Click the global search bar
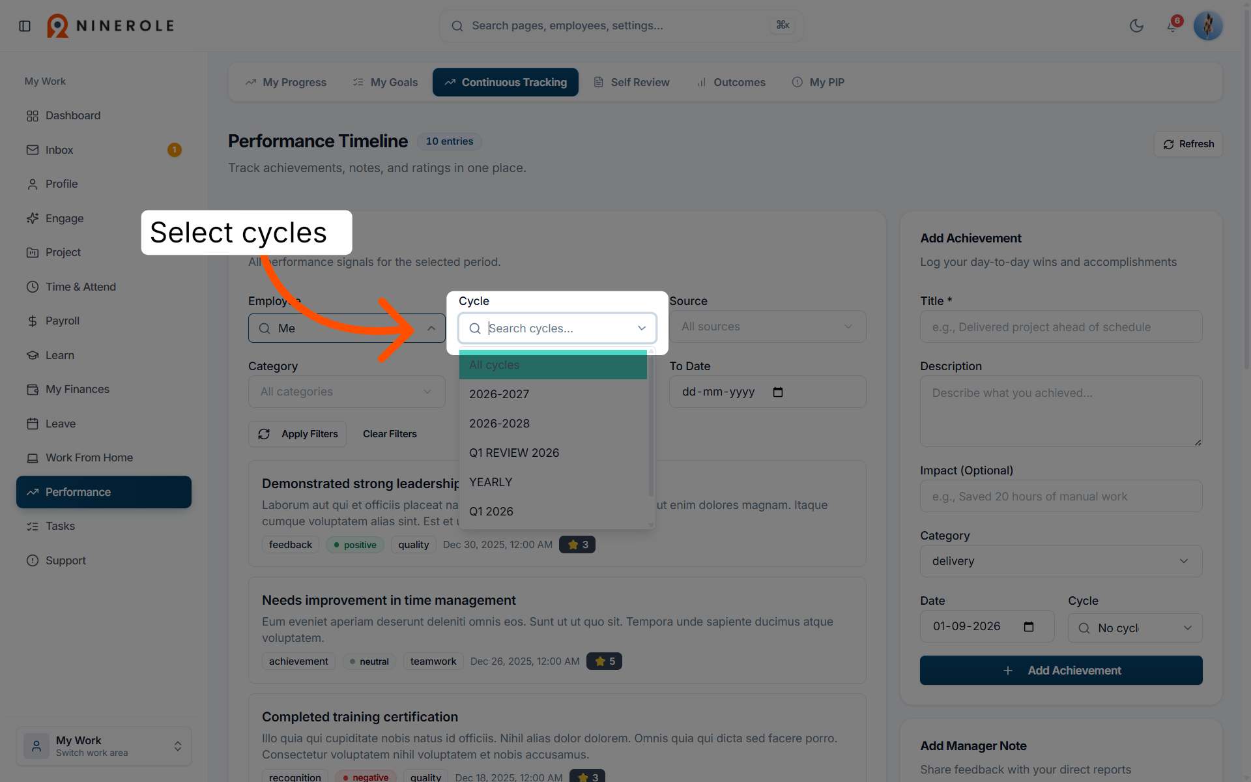Viewport: 1251px width, 782px height. pos(621,26)
